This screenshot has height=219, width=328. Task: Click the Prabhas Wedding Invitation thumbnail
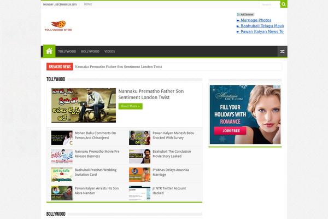pos(62,175)
